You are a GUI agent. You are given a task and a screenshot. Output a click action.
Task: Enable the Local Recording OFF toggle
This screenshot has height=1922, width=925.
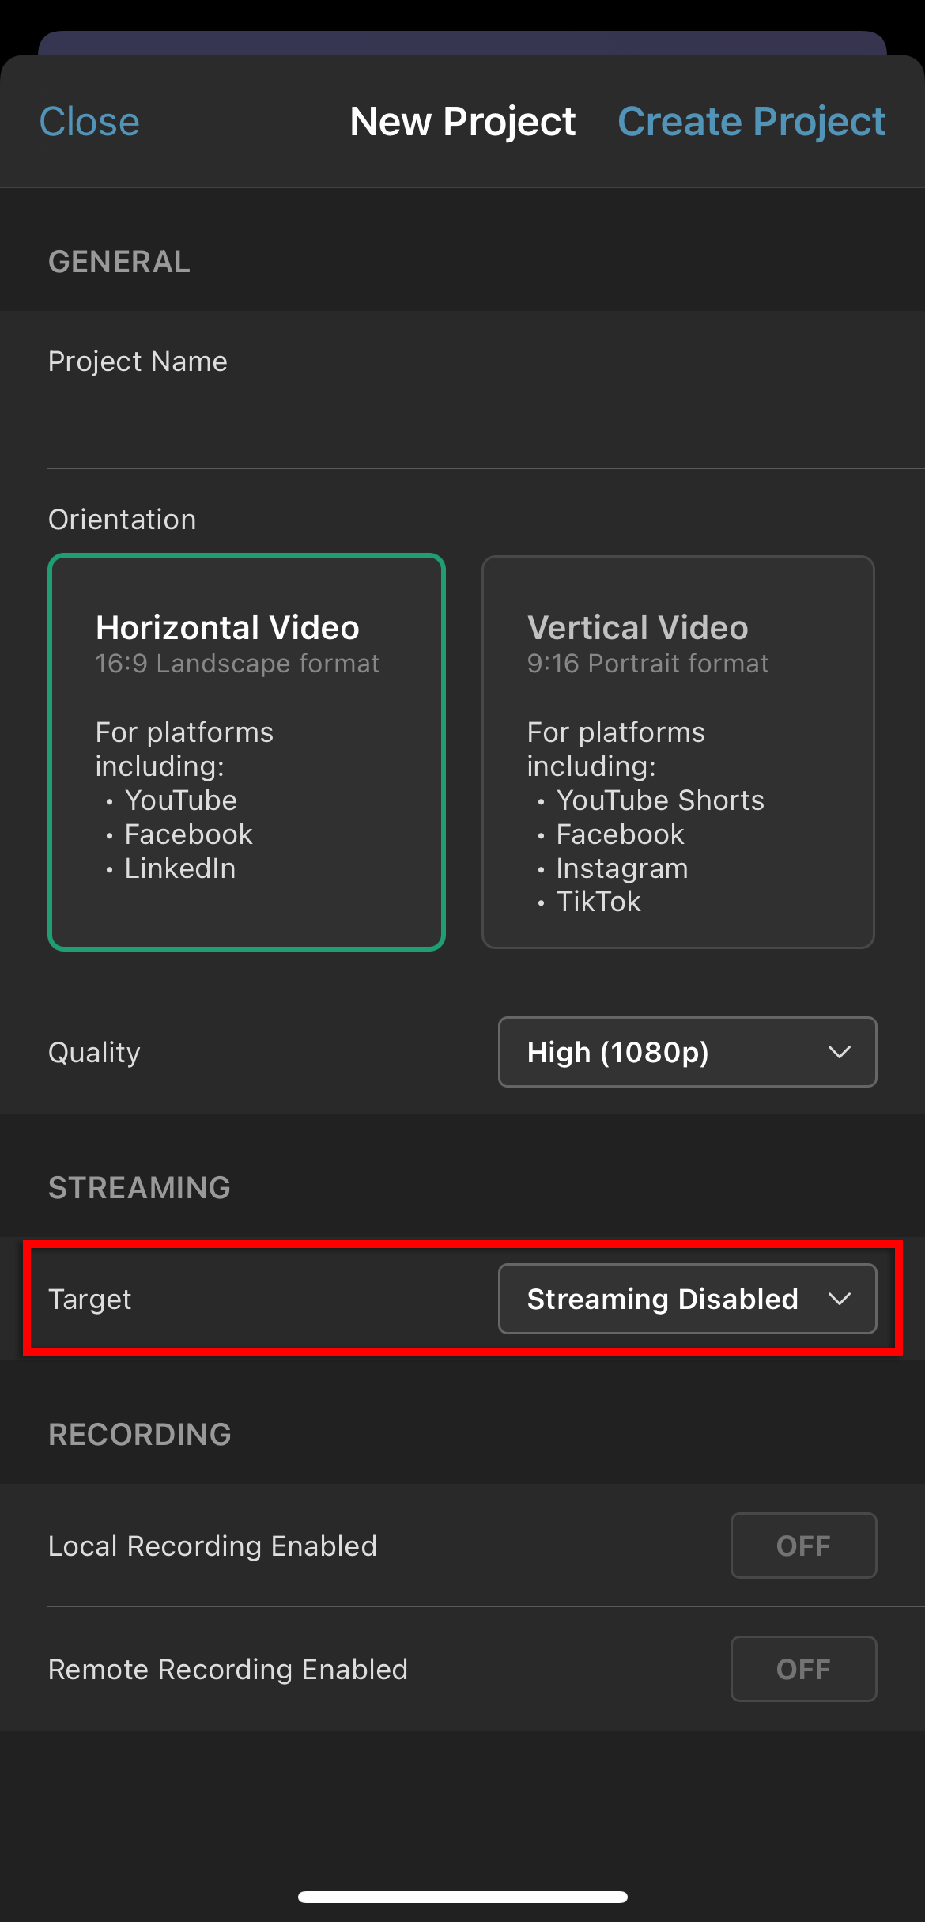803,1546
